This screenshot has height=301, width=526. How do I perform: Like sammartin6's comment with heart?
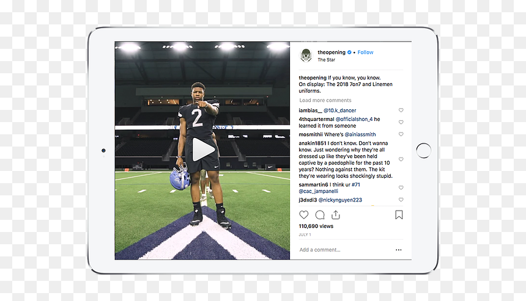coord(401,187)
